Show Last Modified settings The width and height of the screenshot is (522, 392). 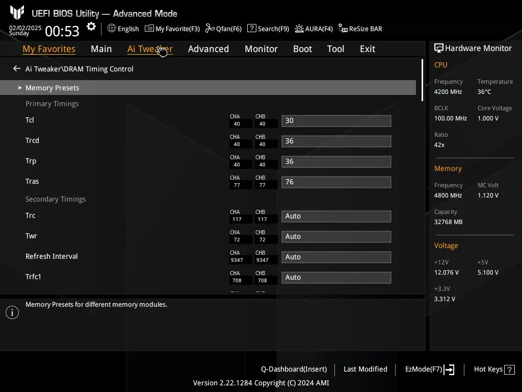[x=365, y=370]
